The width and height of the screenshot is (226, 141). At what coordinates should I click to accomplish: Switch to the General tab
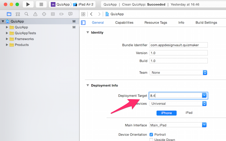pos(98,23)
